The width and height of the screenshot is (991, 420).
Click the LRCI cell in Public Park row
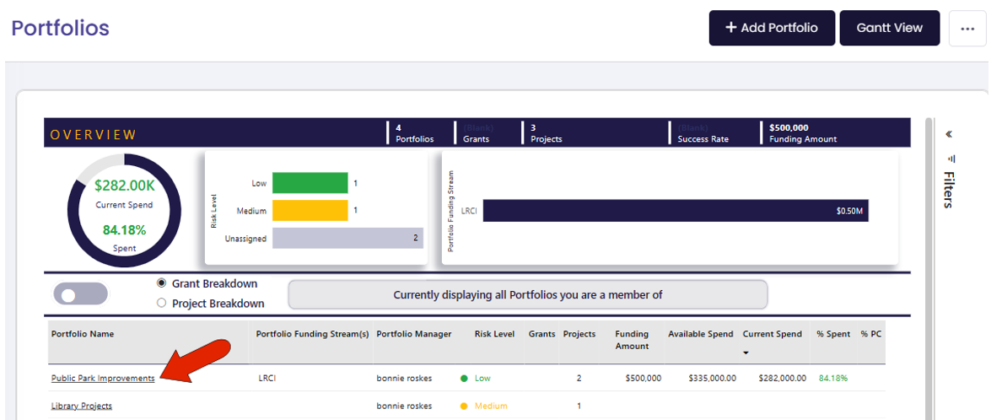tap(267, 379)
